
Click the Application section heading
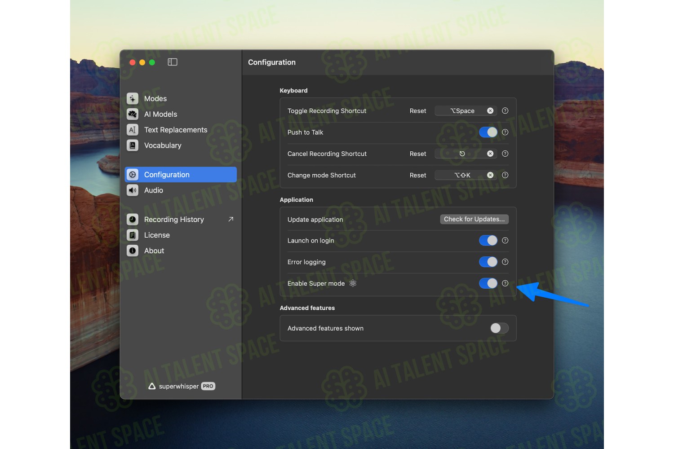297,200
